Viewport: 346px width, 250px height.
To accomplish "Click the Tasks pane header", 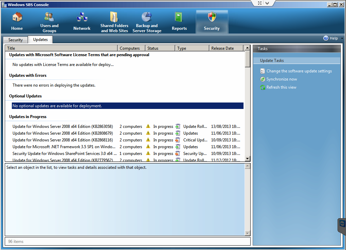I will [297, 48].
